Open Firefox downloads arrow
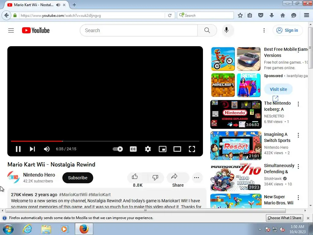This screenshot has width=313, height=235. (272, 15)
